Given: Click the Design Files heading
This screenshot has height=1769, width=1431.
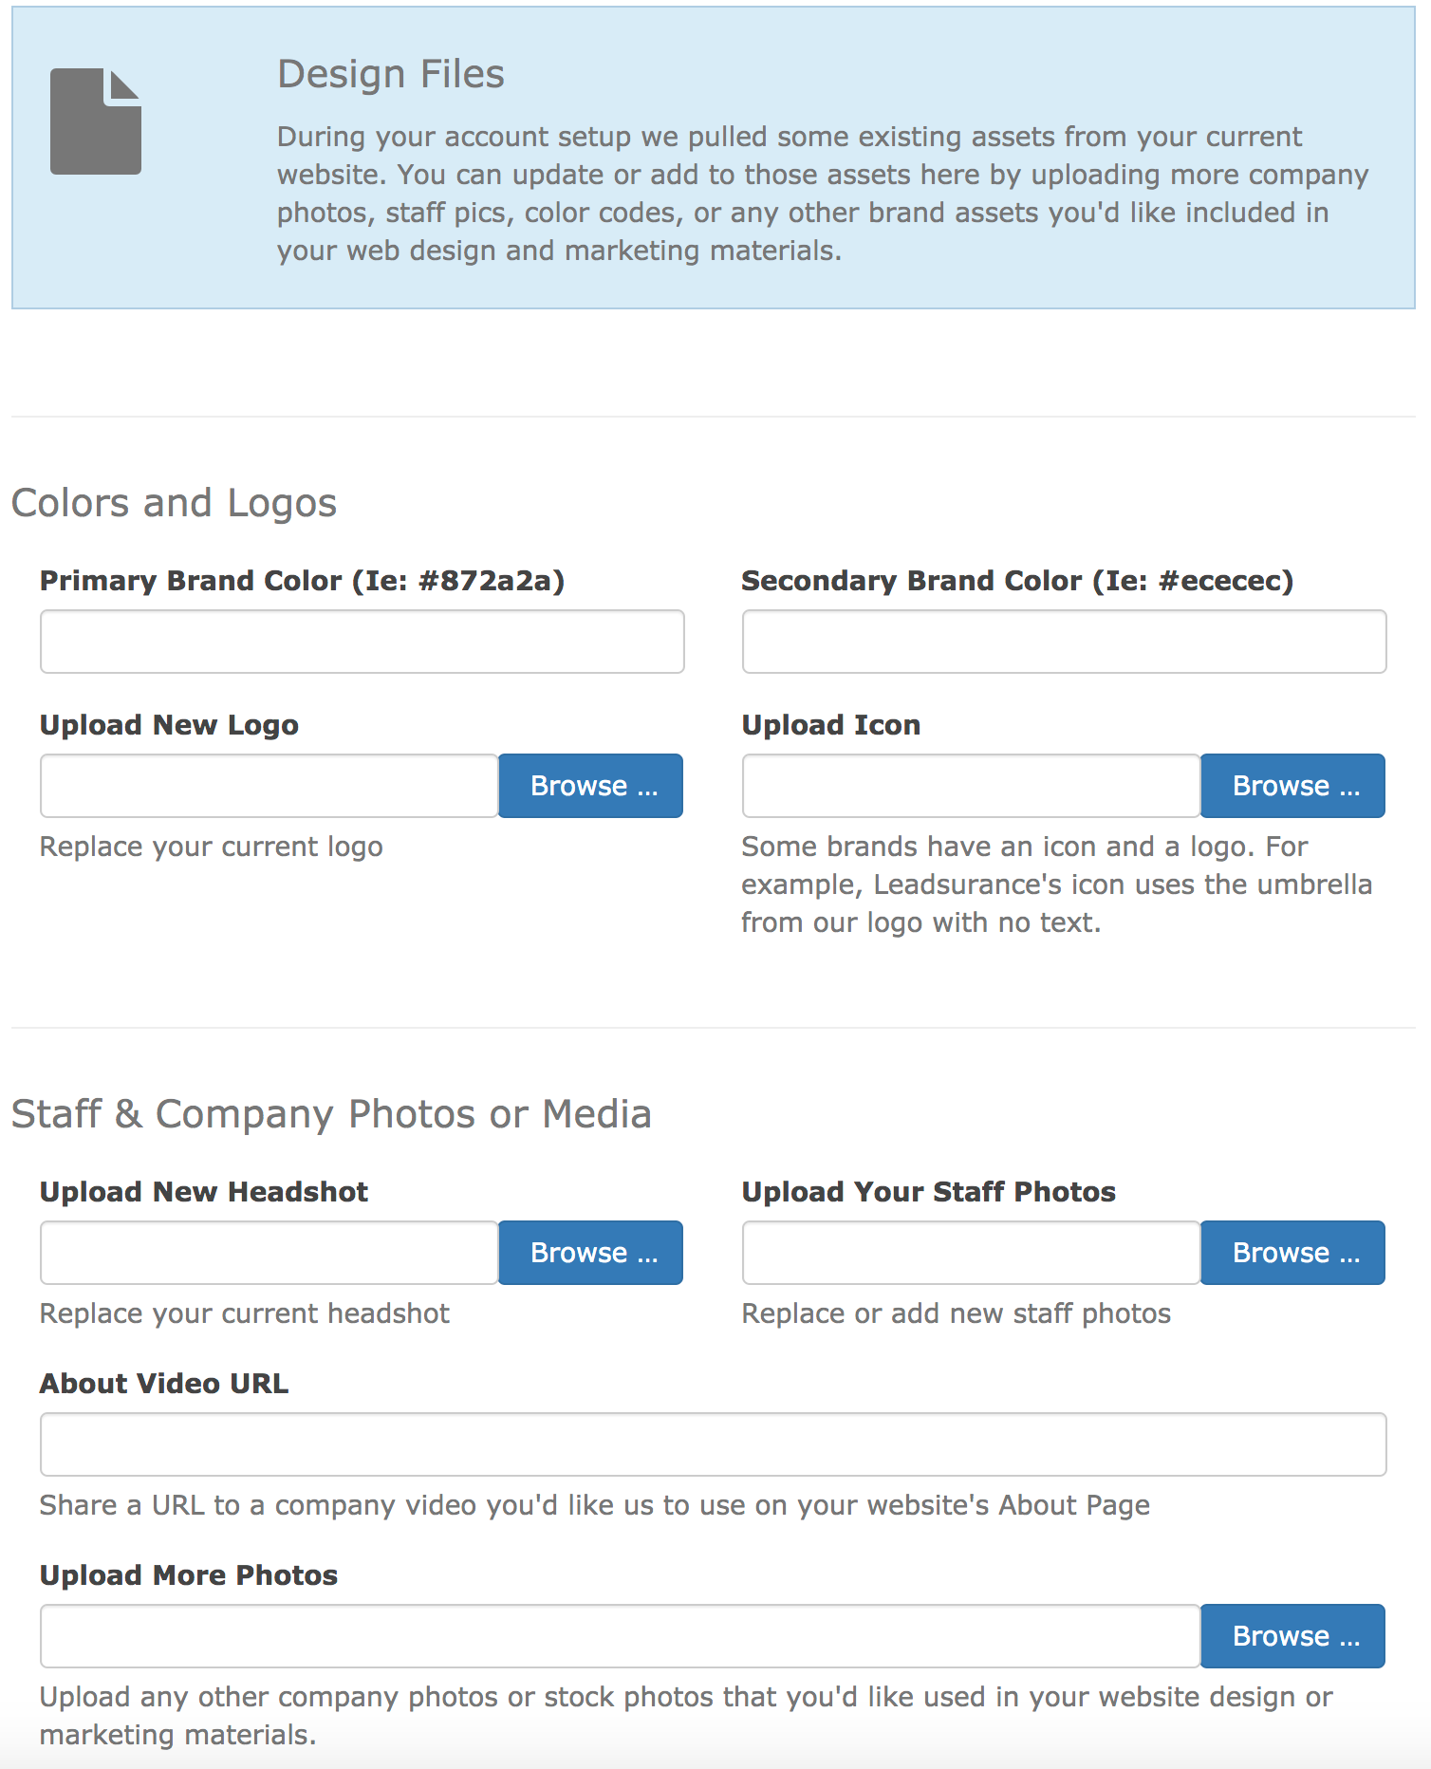Looking at the screenshot, I should [x=391, y=73].
